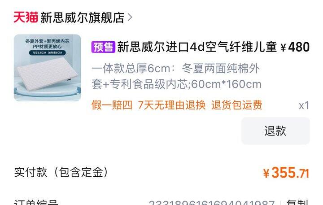Tap the 60cm*160cm size specification line
323x205 pixels.
(x=177, y=84)
